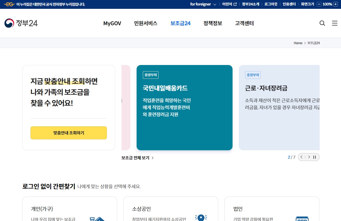Click the slide counter 2 / 7
The image size is (341, 221).
(x=291, y=157)
